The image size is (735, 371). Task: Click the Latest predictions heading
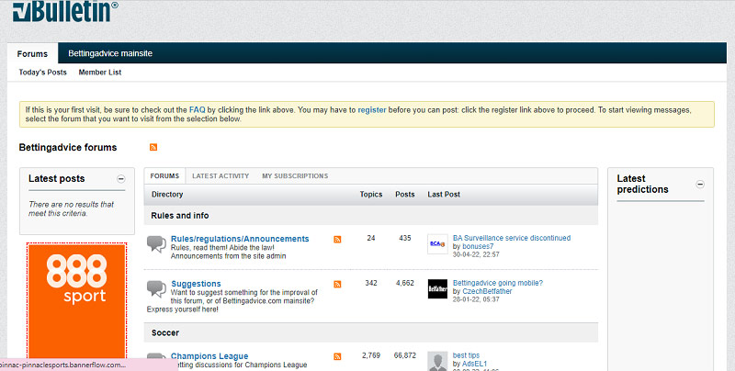click(642, 184)
